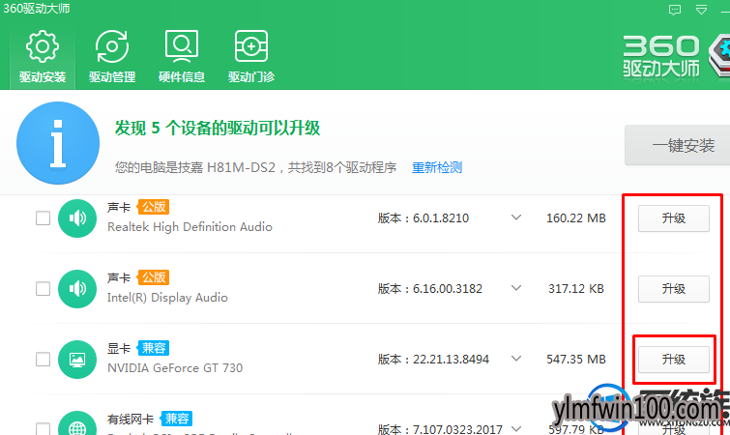The height and width of the screenshot is (435, 730).
Task: Click Intel Display Audio speaker icon
Action: click(77, 289)
